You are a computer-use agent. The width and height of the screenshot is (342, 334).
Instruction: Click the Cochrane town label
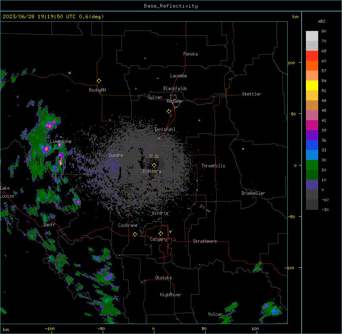coord(128,225)
